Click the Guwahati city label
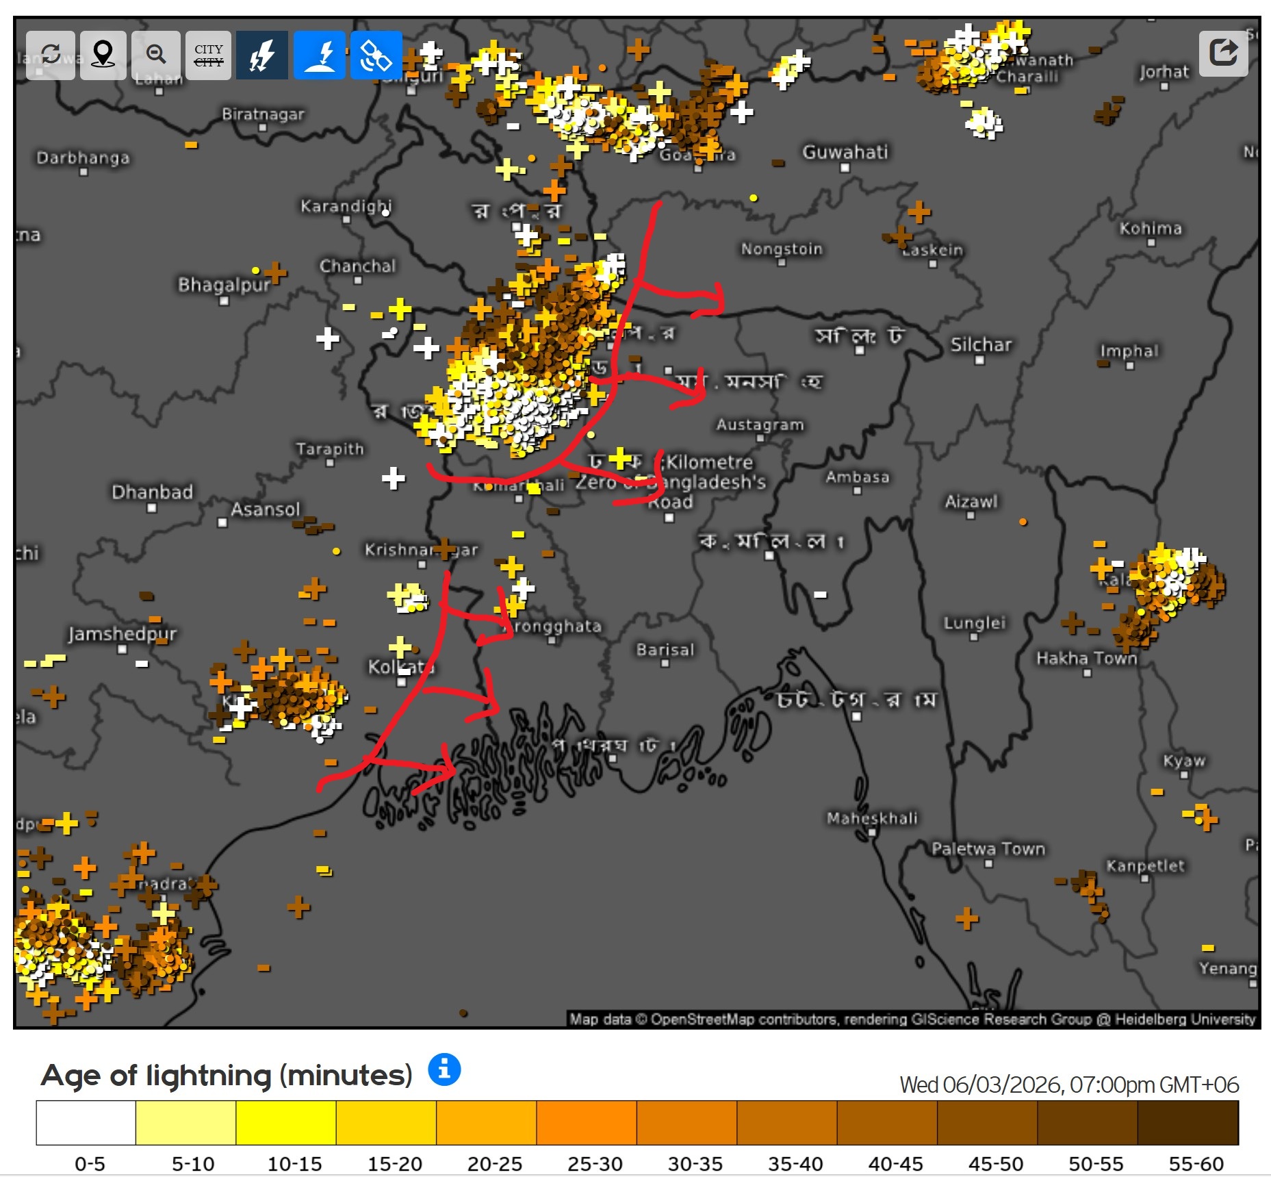Image resolution: width=1271 pixels, height=1179 pixels. click(x=845, y=151)
